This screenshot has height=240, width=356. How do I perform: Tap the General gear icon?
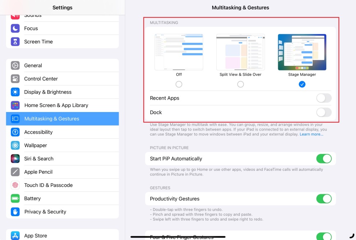point(15,65)
